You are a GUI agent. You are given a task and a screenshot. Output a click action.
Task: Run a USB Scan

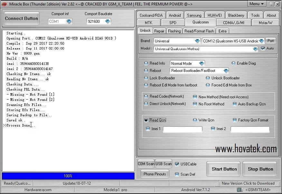pos(163,163)
